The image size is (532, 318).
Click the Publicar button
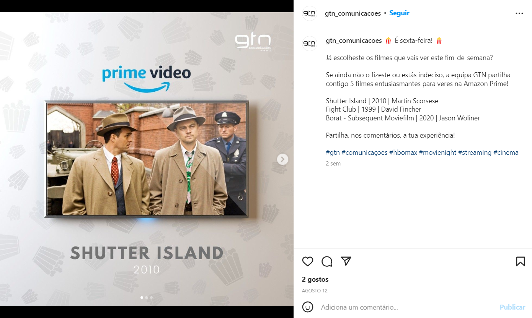[x=512, y=307]
